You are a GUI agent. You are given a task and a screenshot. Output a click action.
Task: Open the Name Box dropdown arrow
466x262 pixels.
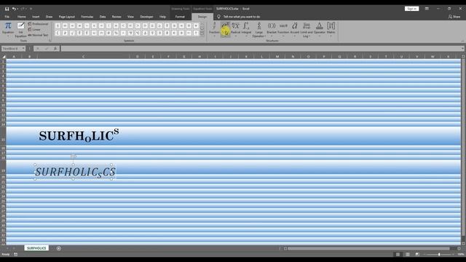point(23,49)
